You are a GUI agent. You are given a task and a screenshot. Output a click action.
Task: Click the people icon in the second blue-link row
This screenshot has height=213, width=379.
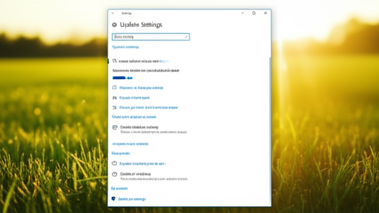click(x=114, y=98)
